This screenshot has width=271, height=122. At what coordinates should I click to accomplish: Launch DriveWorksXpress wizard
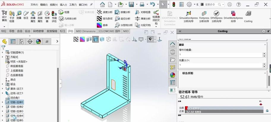coord(233,17)
